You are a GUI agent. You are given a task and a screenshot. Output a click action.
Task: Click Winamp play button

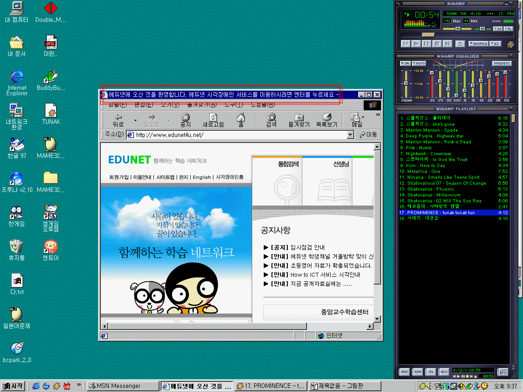416,44
